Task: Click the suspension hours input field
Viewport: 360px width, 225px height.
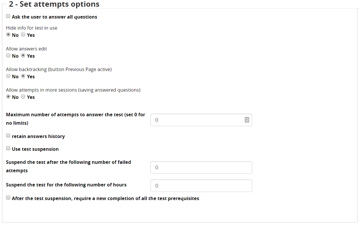Action: coord(200,186)
